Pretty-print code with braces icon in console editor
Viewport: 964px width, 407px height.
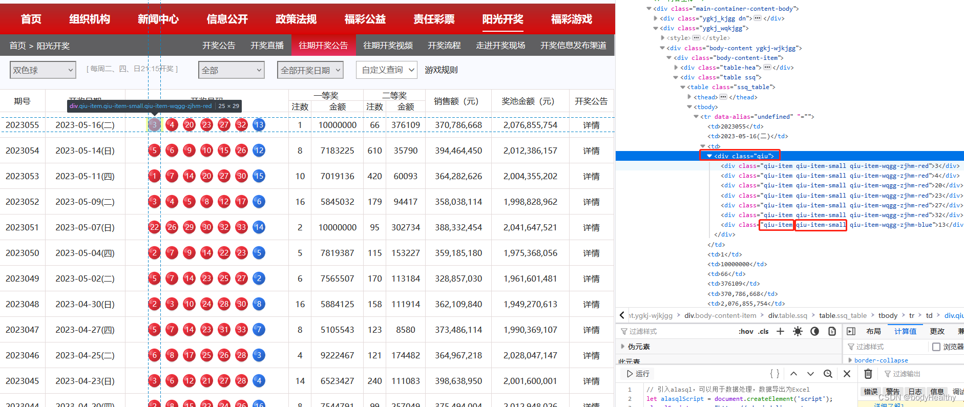(774, 374)
